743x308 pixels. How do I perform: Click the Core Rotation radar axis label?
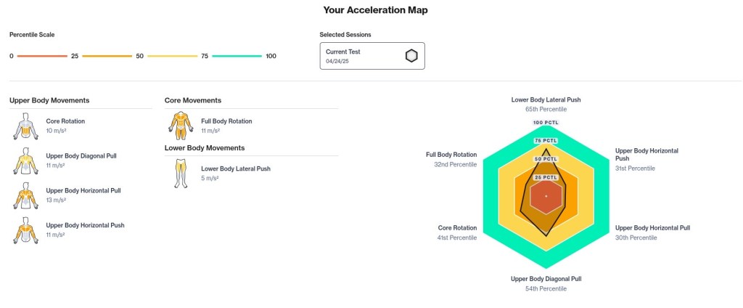click(x=458, y=227)
